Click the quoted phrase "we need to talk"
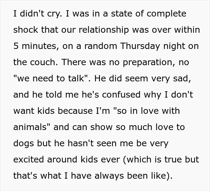This screenshot has width=210, height=191. pyautogui.click(x=51, y=78)
